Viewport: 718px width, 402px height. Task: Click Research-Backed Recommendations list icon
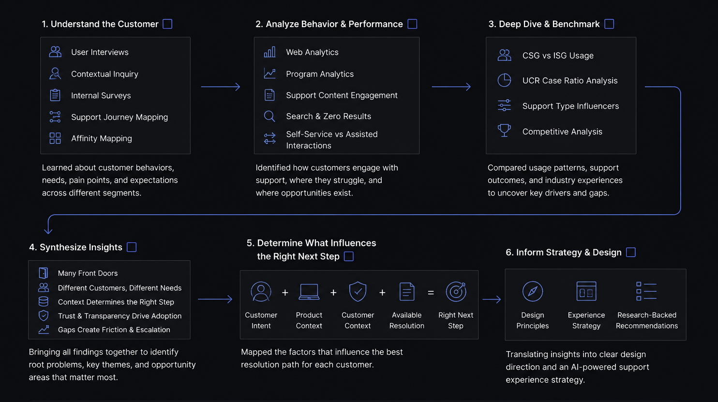point(646,291)
